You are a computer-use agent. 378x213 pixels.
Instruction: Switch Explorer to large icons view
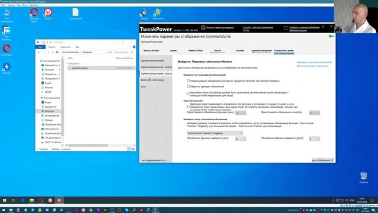click(133, 149)
